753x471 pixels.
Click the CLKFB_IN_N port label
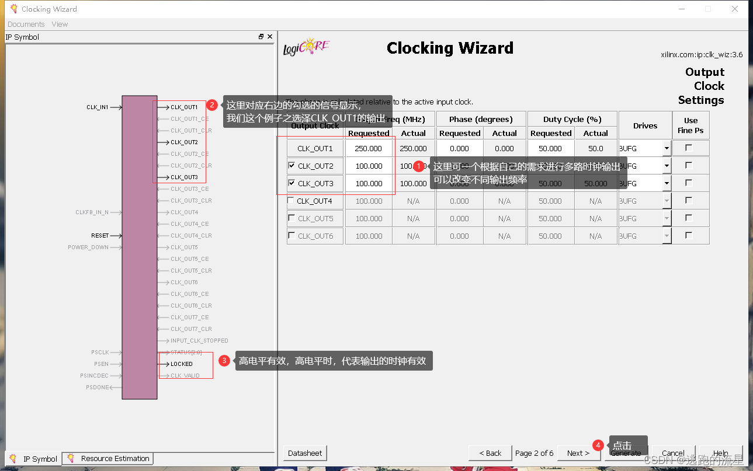[x=92, y=212]
